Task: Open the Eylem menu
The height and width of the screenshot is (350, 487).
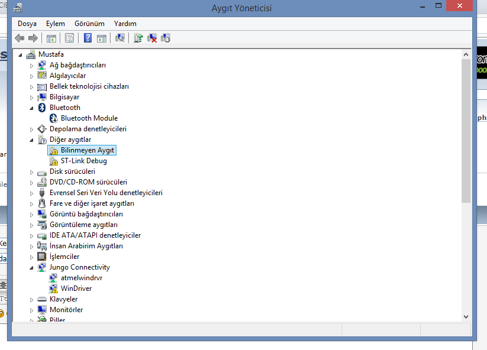Action: click(56, 24)
